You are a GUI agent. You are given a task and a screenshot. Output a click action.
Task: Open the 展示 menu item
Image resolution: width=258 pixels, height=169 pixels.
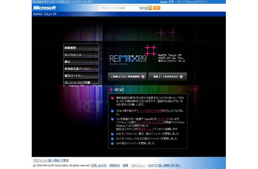click(81, 60)
